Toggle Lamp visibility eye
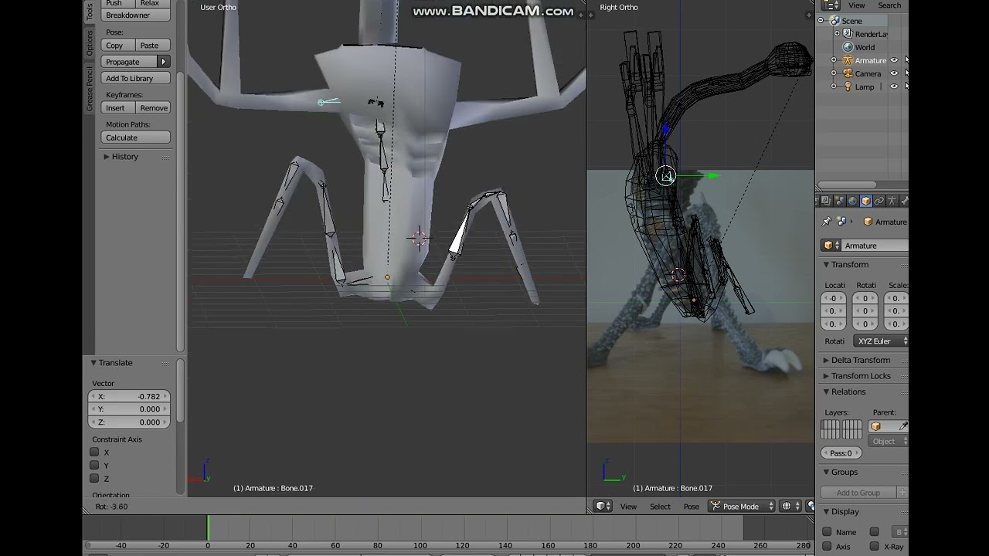Viewport: 989px width, 556px height. point(895,86)
